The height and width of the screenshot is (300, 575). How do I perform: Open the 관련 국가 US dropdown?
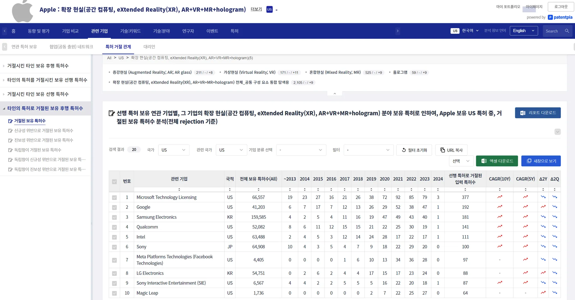231,150
